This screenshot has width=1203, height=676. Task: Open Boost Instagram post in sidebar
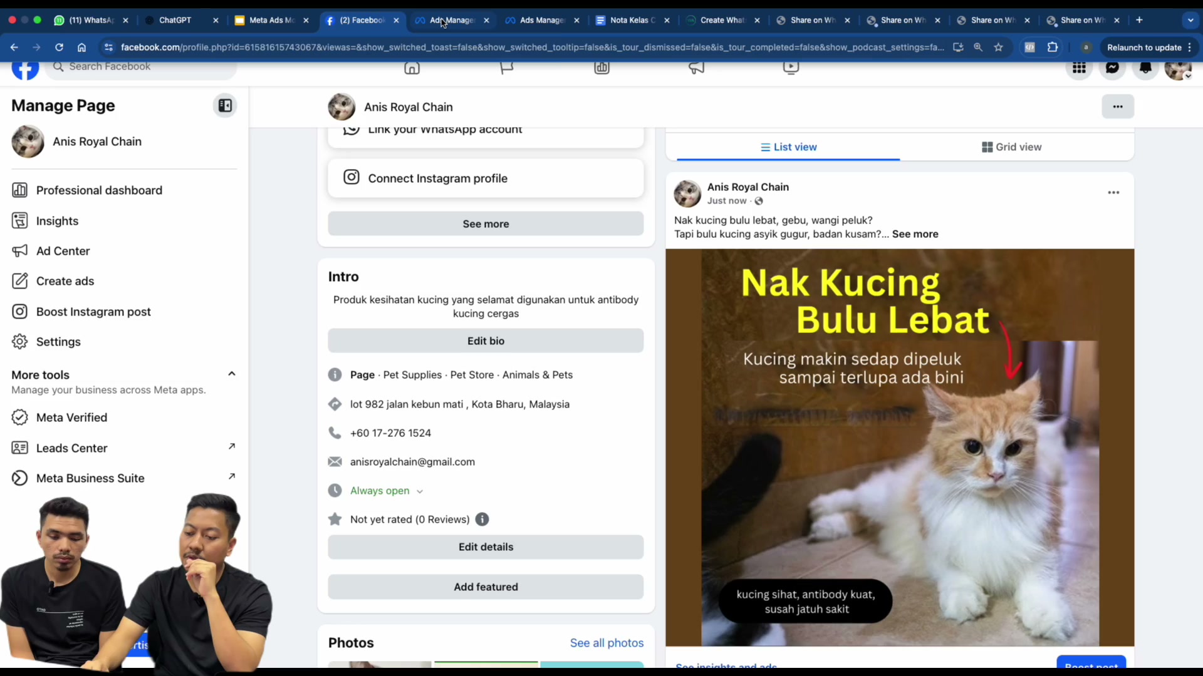pos(93,312)
